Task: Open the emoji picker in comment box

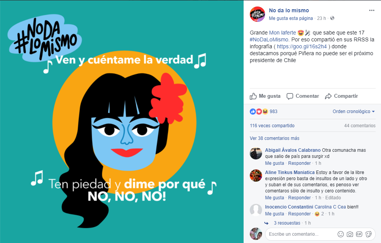Action: pos(341,234)
